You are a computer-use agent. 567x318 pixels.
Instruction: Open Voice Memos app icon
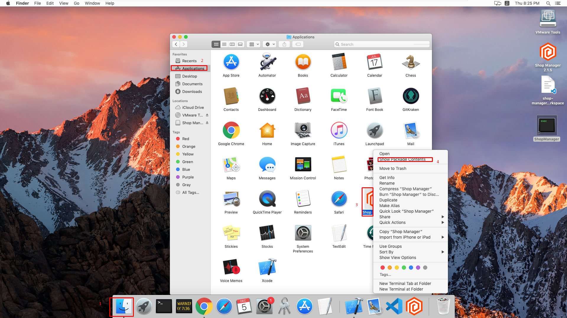point(231,267)
